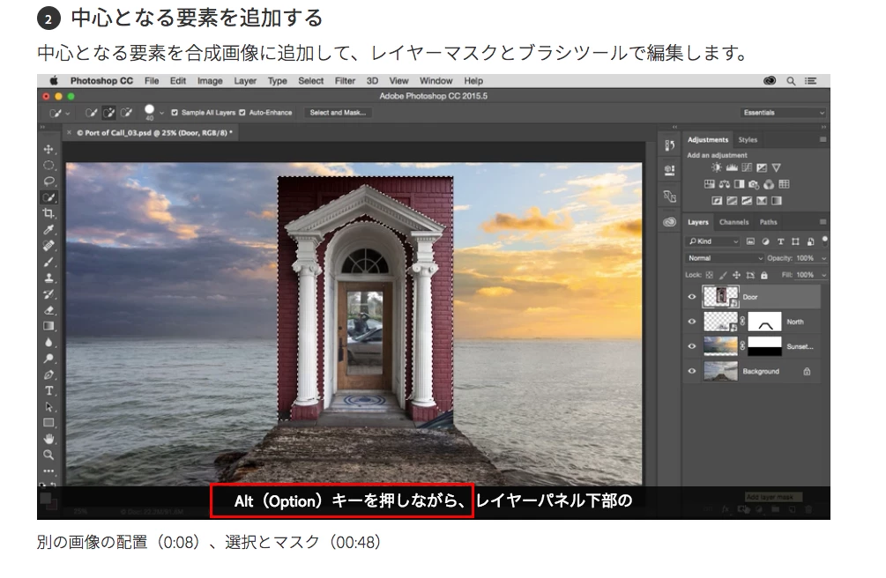Image resolution: width=886 pixels, height=578 pixels.
Task: Select the Elliptical Marquee tool
Action: coord(49,166)
